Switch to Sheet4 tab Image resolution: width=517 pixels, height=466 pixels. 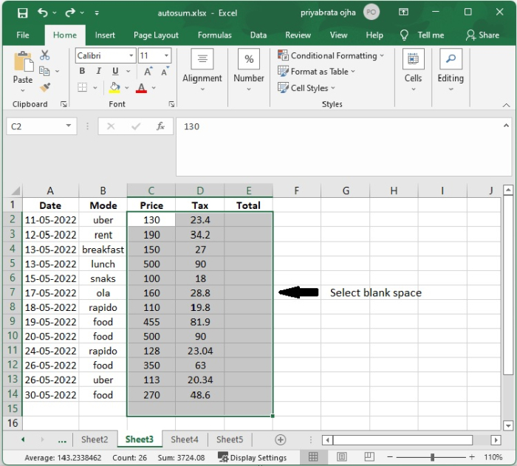point(185,439)
